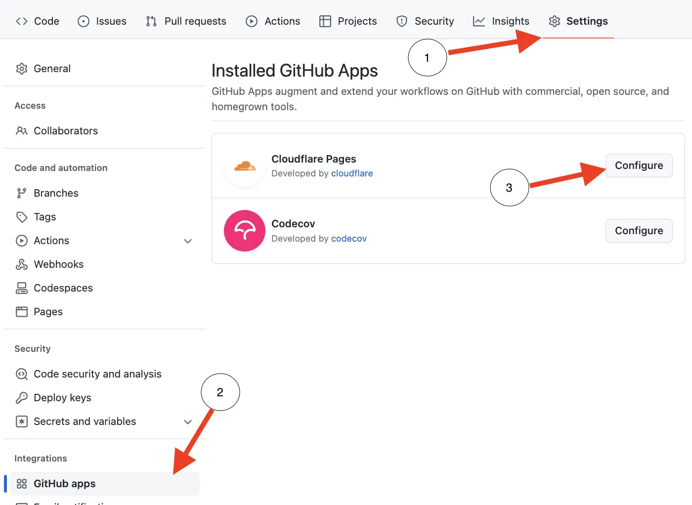Click the Webhooks sidebar icon
Screen dimensions: 692x505
coord(22,264)
